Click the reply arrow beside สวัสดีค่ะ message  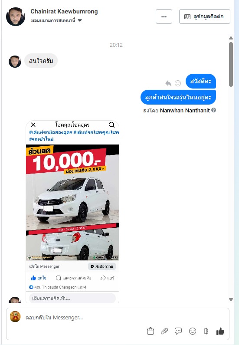coord(168,83)
